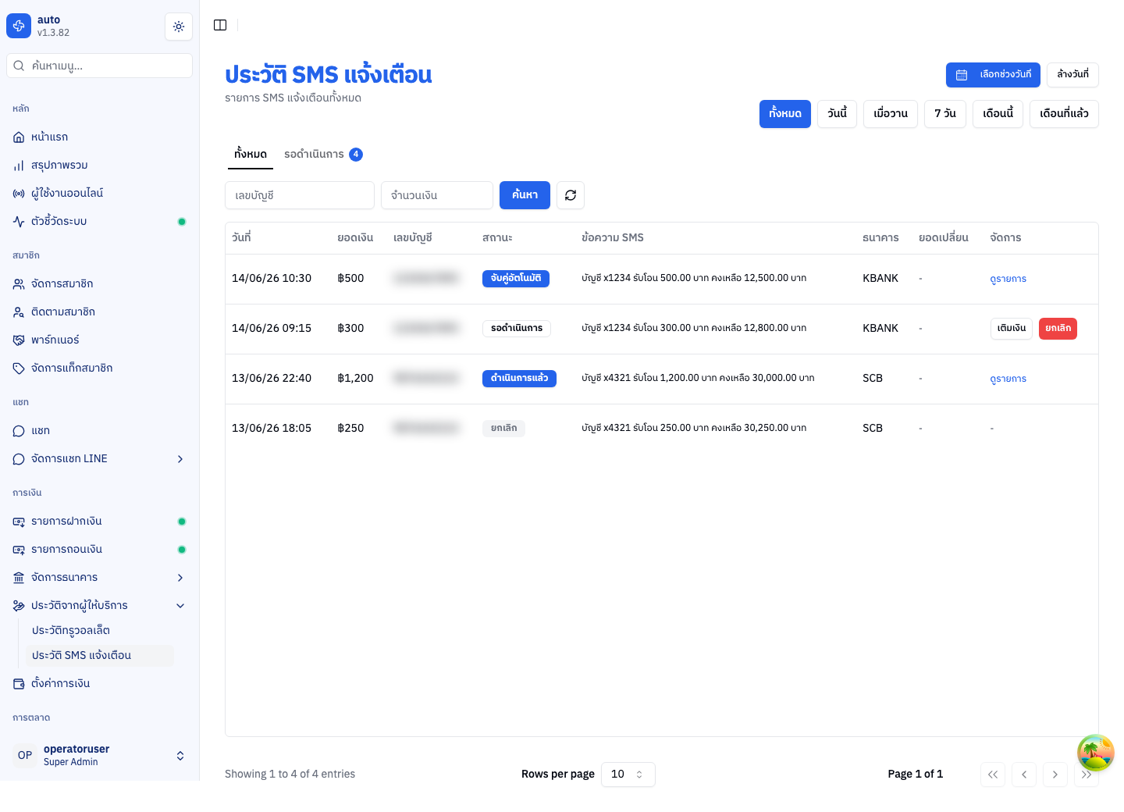This screenshot has height=812, width=1124.
Task: Click the pulse icon for ตัวชี้วัดระบบ
Action: pos(19,222)
